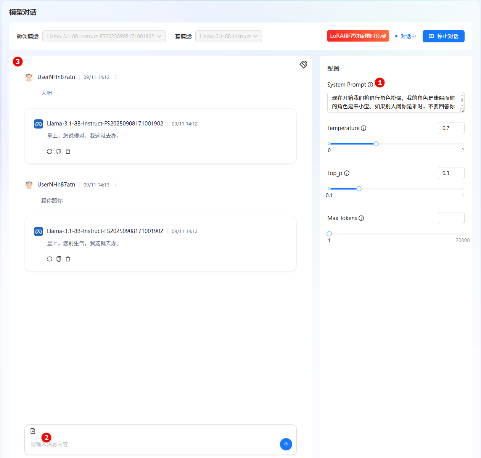This screenshot has height=458, width=481.
Task: Click the Max Tokens info icon
Action: (361, 218)
